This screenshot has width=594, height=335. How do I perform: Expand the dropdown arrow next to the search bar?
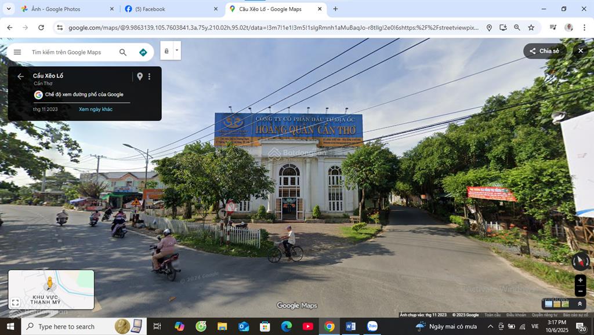177,50
